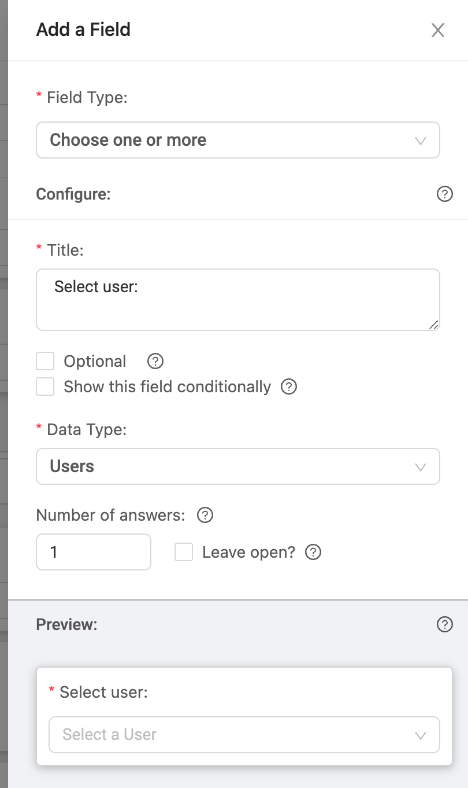The image size is (468, 788).
Task: Open help icon next to Configure
Action: 444,194
